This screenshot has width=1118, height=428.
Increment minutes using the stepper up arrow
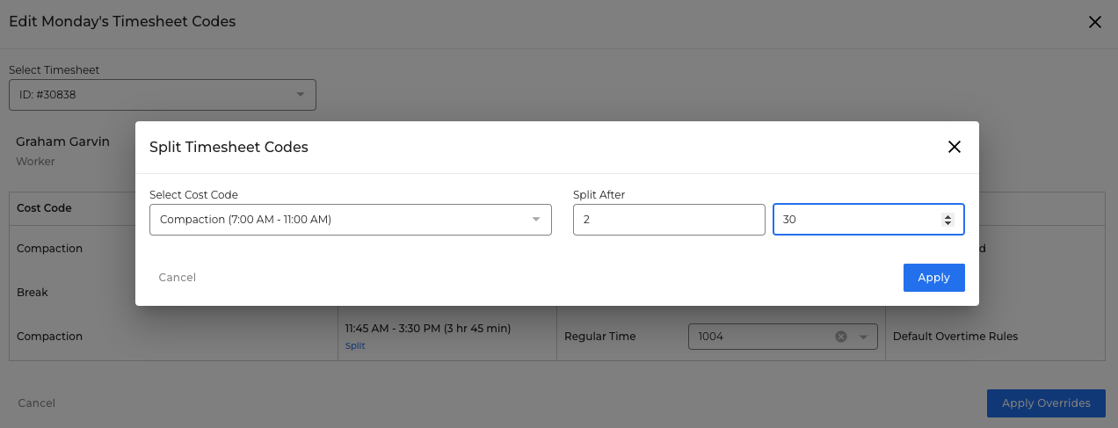947,216
